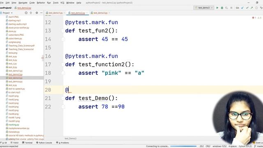
Task: Open the Refactor menu
Action: [41, 3]
